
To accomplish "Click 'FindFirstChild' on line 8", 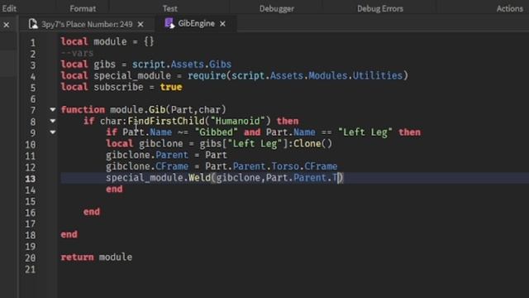I will 166,121.
